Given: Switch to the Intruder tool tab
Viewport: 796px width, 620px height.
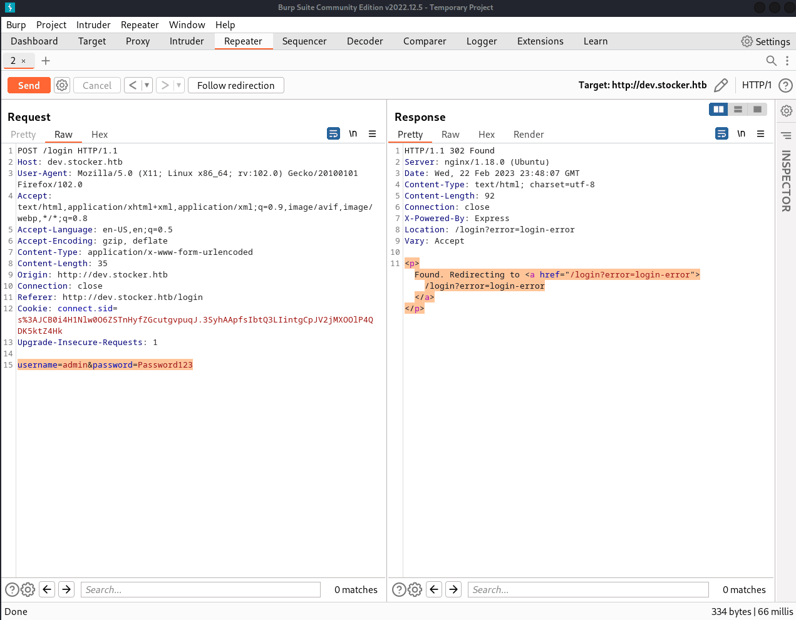Looking at the screenshot, I should click(x=187, y=41).
